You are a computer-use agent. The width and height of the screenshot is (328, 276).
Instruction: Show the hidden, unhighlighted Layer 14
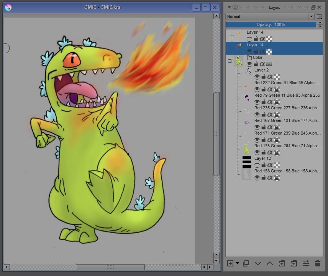point(249,39)
